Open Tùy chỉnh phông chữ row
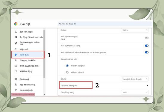The image size is (164, 112). pos(105,85)
